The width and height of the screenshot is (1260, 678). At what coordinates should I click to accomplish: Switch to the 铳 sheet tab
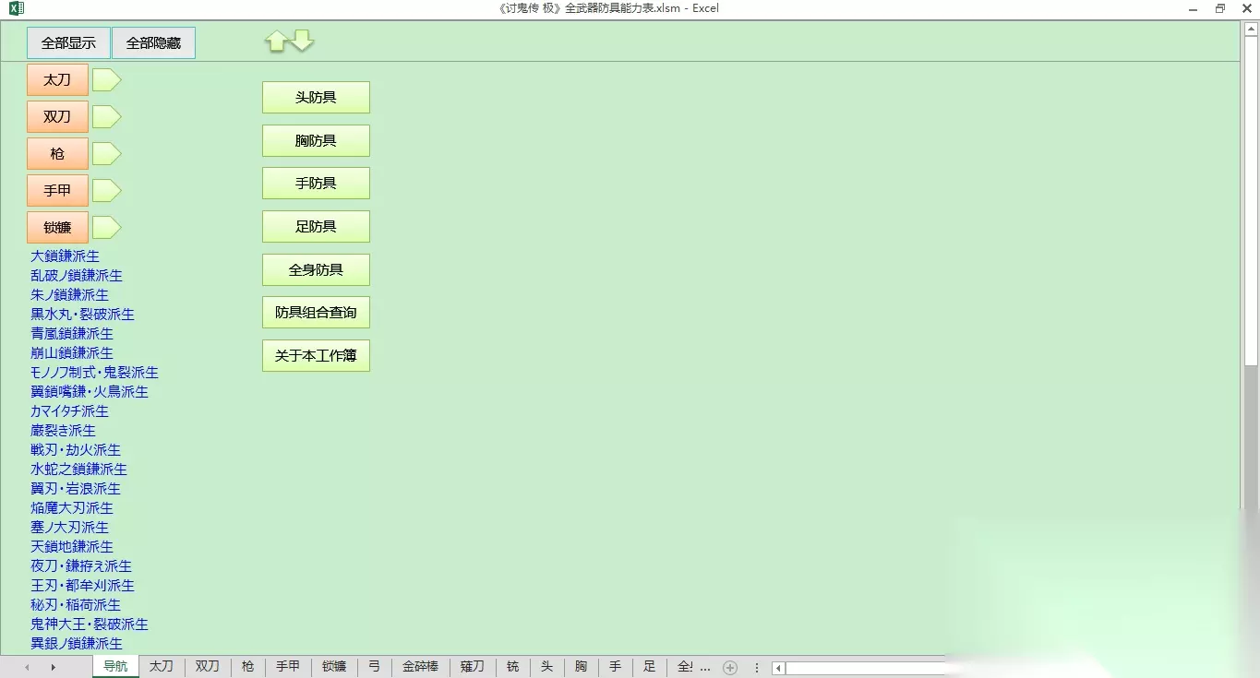[x=513, y=667]
